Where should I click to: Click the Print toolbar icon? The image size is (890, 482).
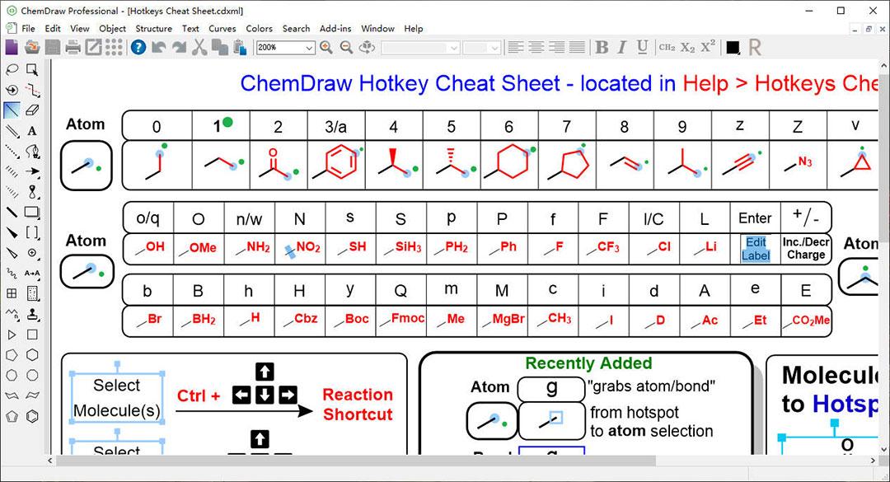73,47
